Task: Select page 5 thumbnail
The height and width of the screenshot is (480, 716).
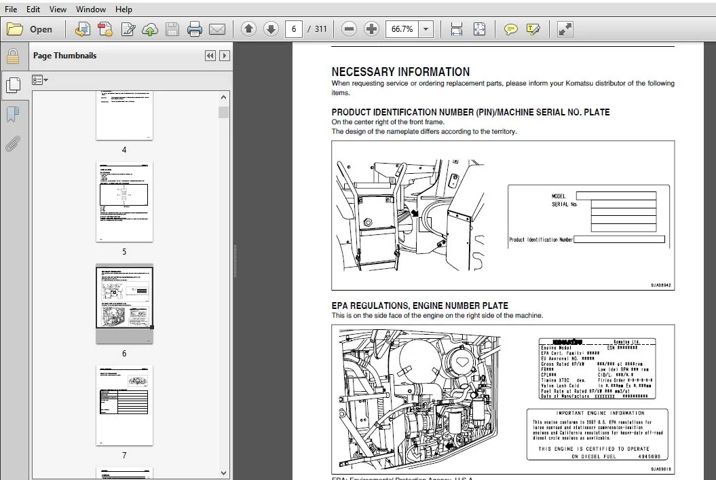Action: point(124,202)
